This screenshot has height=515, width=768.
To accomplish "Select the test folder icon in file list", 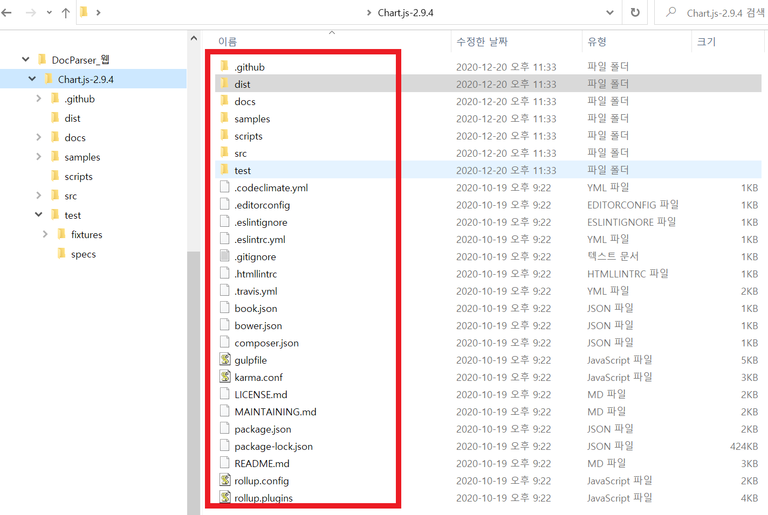I will [x=225, y=170].
